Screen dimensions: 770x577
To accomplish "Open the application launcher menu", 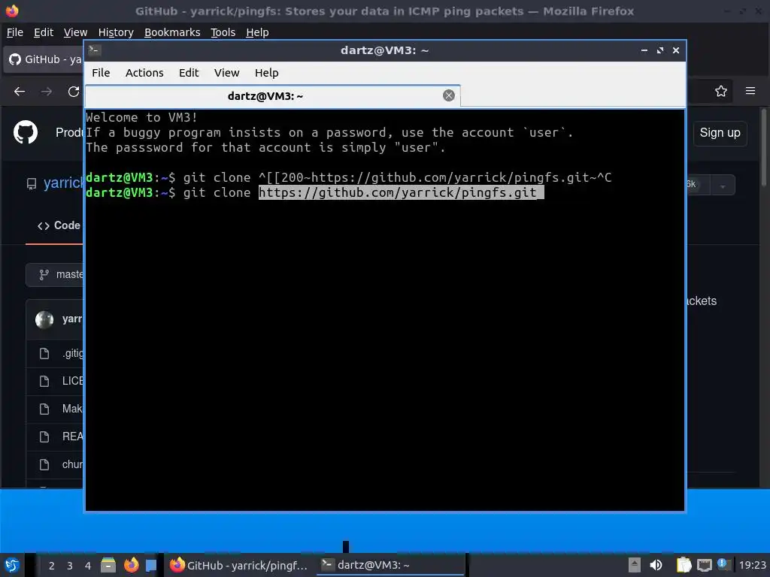I will click(x=12, y=565).
